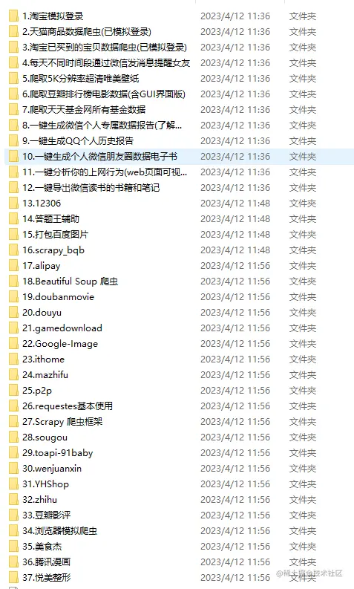
Task: Click the folder icon beside 13.12306
Action: point(13,204)
